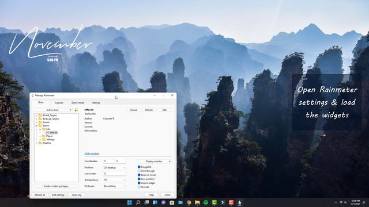The height and width of the screenshot is (207, 369).
Task: Open the Widgets panel icon in taskbar
Action: coord(155,202)
